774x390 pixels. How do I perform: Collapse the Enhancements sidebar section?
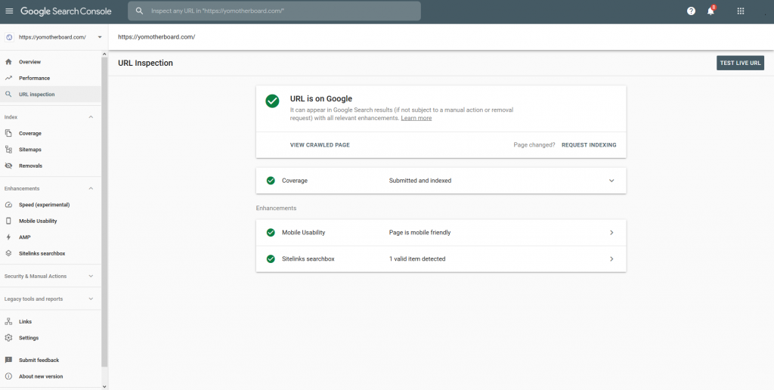click(x=91, y=189)
